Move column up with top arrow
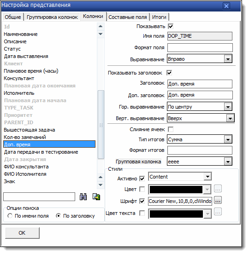This screenshot has width=249, height=254. tap(101, 26)
